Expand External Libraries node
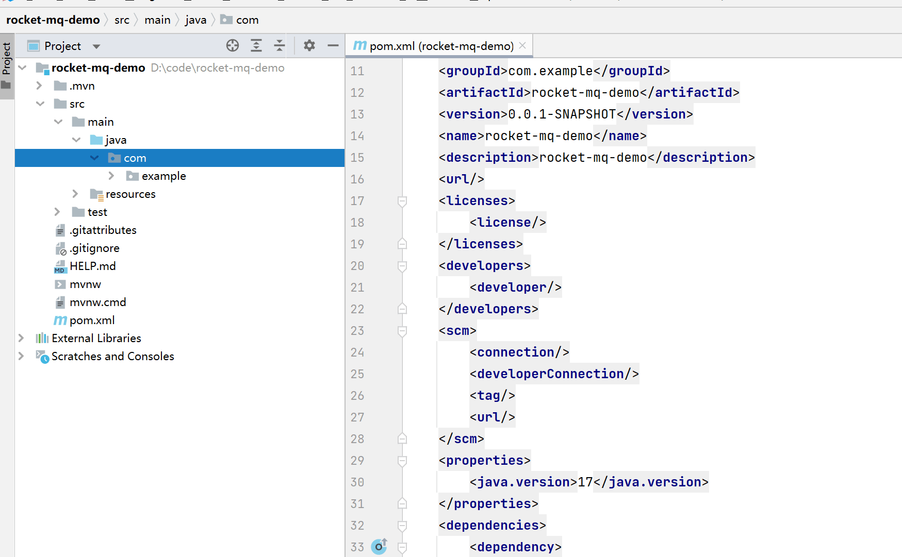Image resolution: width=902 pixels, height=557 pixels. coord(22,338)
